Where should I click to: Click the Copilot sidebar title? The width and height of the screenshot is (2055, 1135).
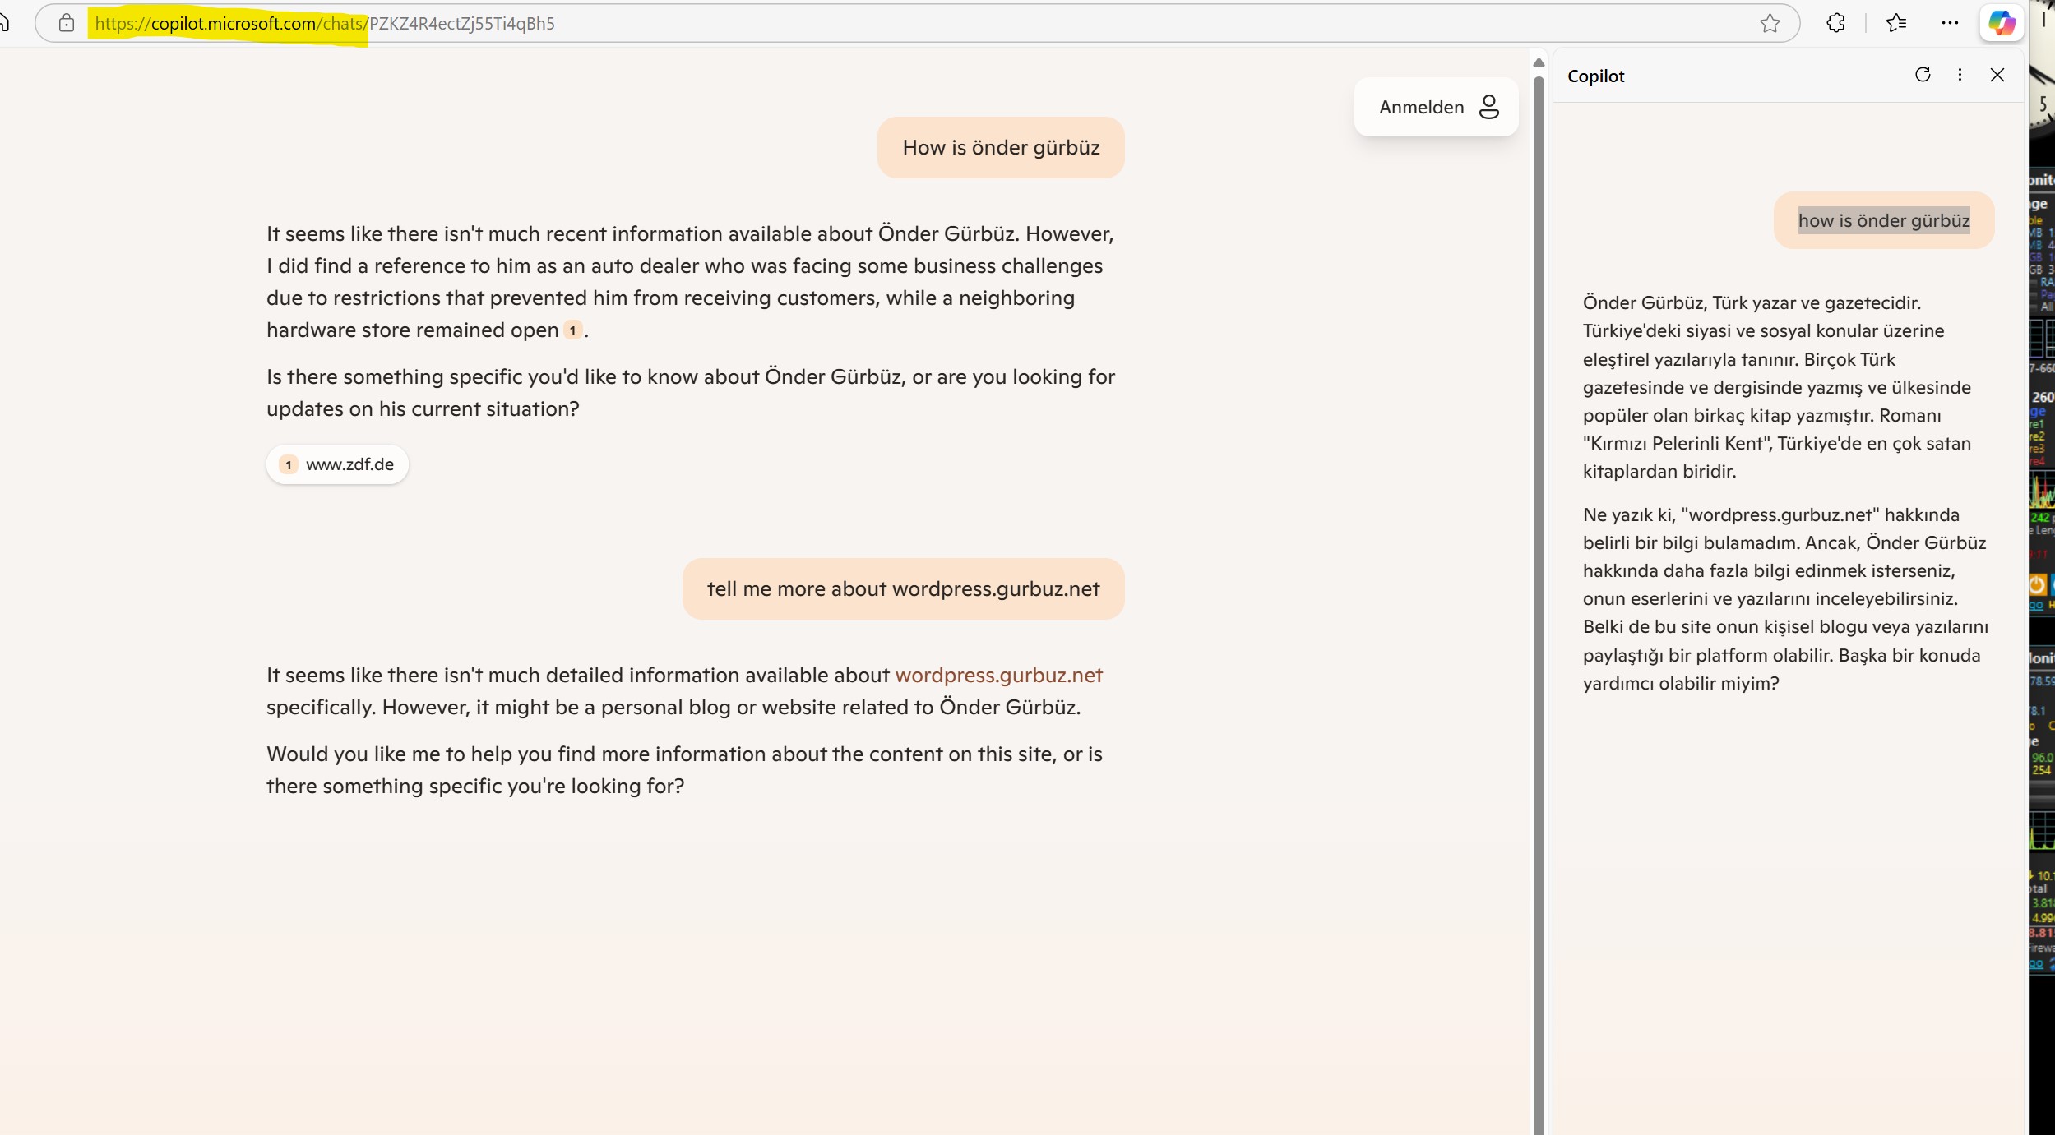[x=1595, y=76]
